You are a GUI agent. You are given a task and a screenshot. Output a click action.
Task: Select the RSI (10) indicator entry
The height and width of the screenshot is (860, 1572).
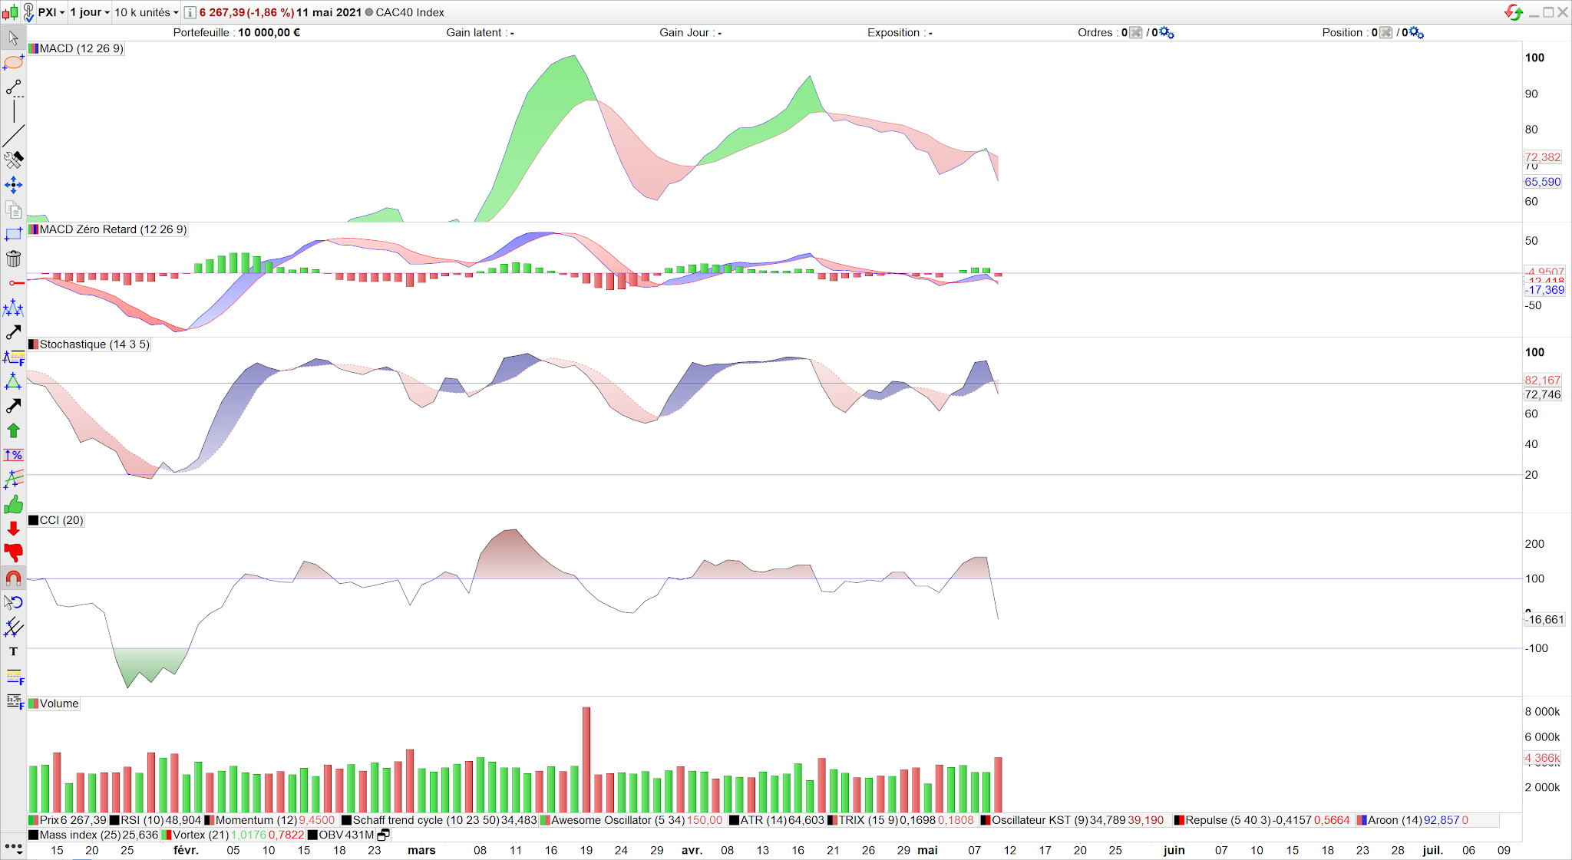(x=155, y=820)
